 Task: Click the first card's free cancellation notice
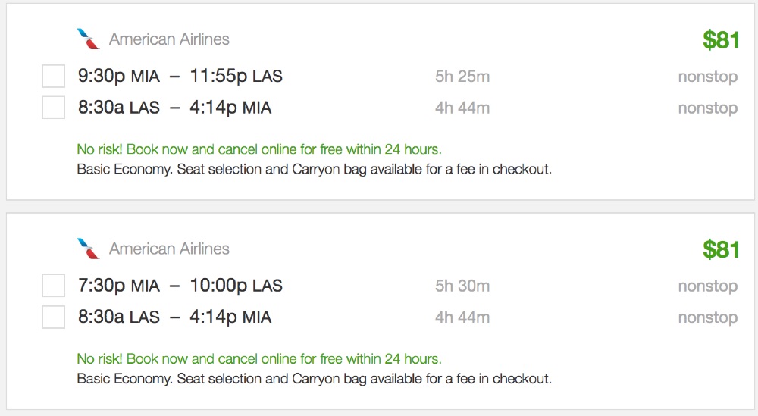pyautogui.click(x=258, y=149)
